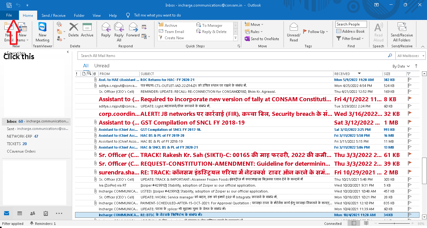
Task: Toggle flag on GST Compilation FY 2018-19 email
Action: tap(409, 122)
